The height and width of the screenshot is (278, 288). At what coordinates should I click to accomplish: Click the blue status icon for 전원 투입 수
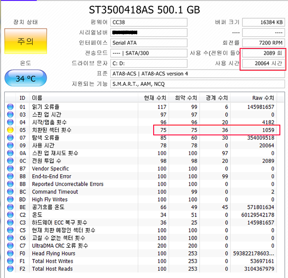10,161
